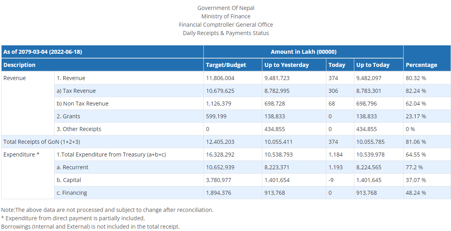Viewport: 451px width, 231px height.
Task: Select the 'a) Tax Revenue' row label
Action: click(76, 91)
